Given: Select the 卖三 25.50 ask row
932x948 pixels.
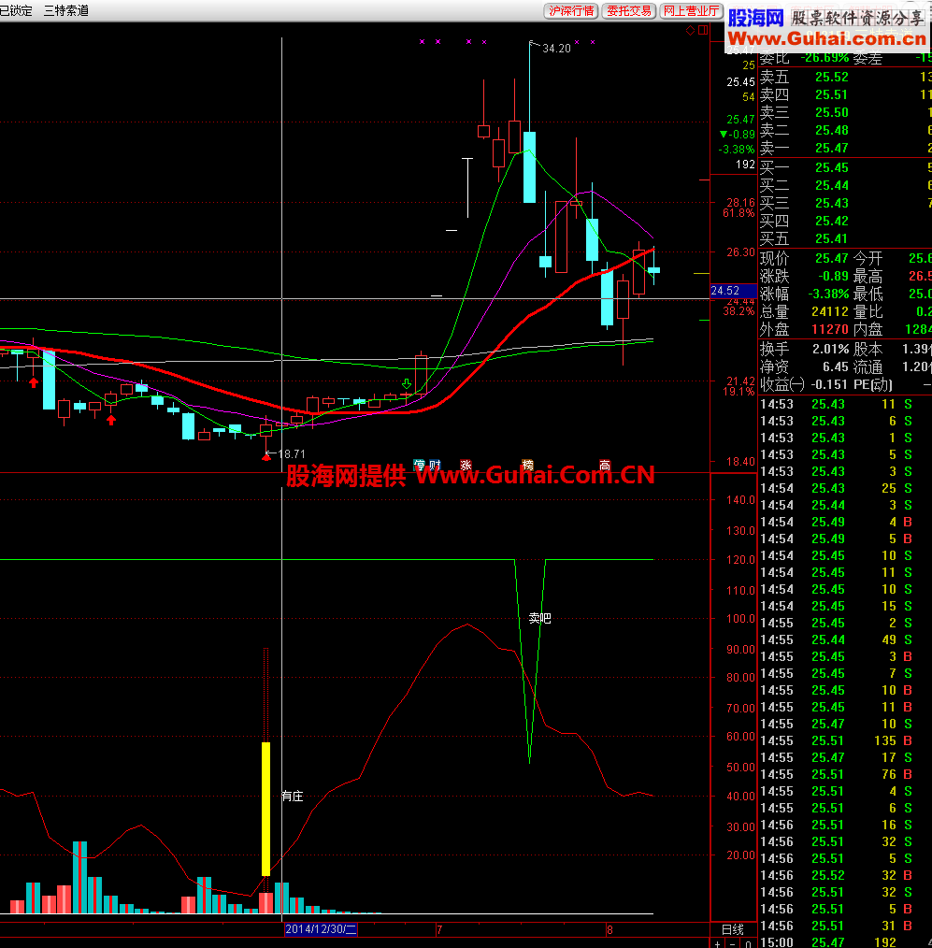Looking at the screenshot, I should pos(845,112).
